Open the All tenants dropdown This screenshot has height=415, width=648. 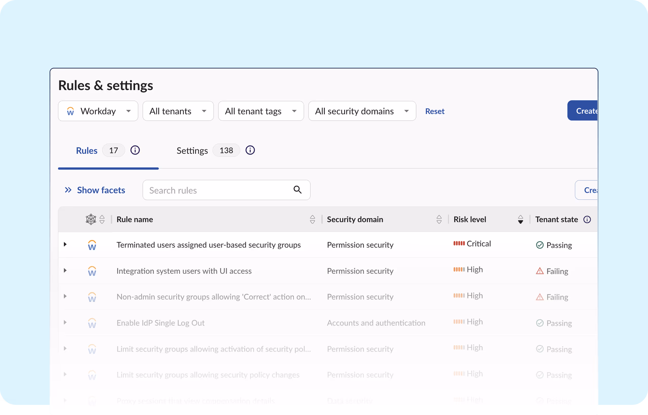point(178,111)
